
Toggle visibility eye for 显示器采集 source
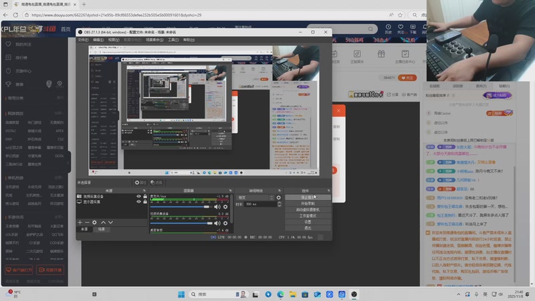click(x=138, y=202)
